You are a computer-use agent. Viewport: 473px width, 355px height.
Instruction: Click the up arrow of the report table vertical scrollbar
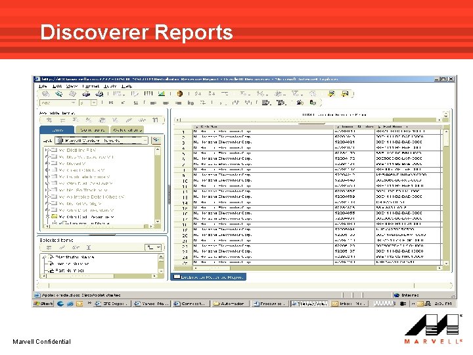pyautogui.click(x=446, y=131)
